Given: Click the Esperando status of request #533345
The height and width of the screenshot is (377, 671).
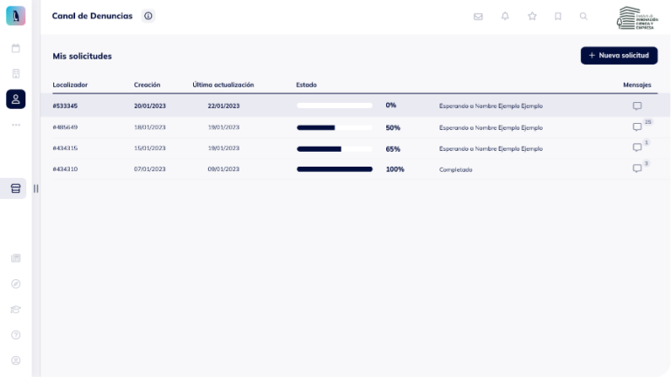Looking at the screenshot, I should coord(491,106).
